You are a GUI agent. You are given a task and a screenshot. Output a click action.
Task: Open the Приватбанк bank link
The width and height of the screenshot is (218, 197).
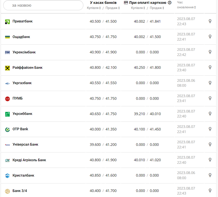[23, 21]
